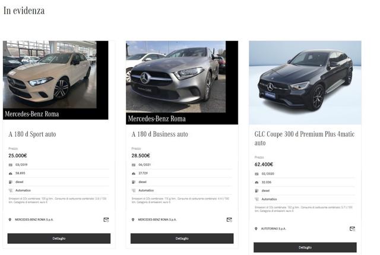Click the calendar icon next to 03/2019
The width and height of the screenshot is (380, 255).
click(x=11, y=165)
